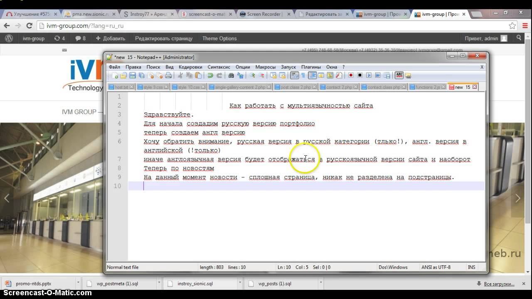The image size is (532, 299).
Task: Click the Stop Recording macro icon
Action: tap(360, 76)
